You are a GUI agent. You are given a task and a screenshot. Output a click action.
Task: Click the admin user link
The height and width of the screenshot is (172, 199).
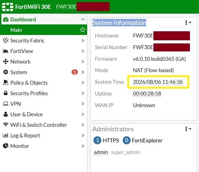(101, 152)
